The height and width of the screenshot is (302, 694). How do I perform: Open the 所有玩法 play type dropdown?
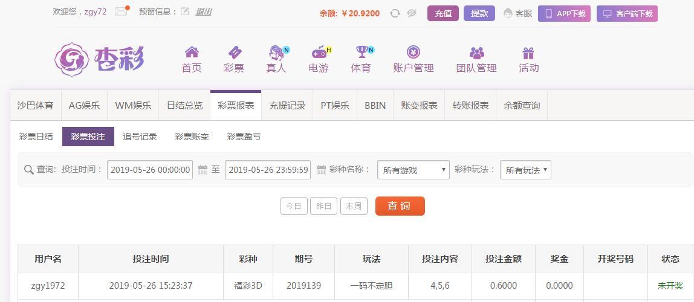coord(525,170)
